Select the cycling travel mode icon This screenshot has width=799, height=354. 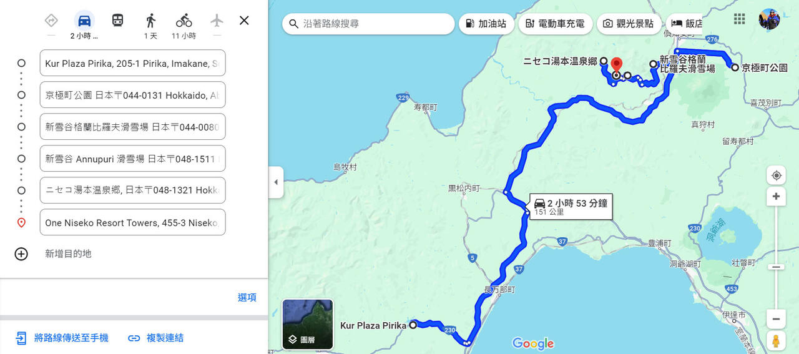184,20
